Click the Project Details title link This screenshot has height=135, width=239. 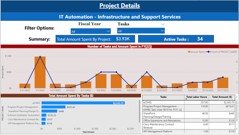click(119, 6)
